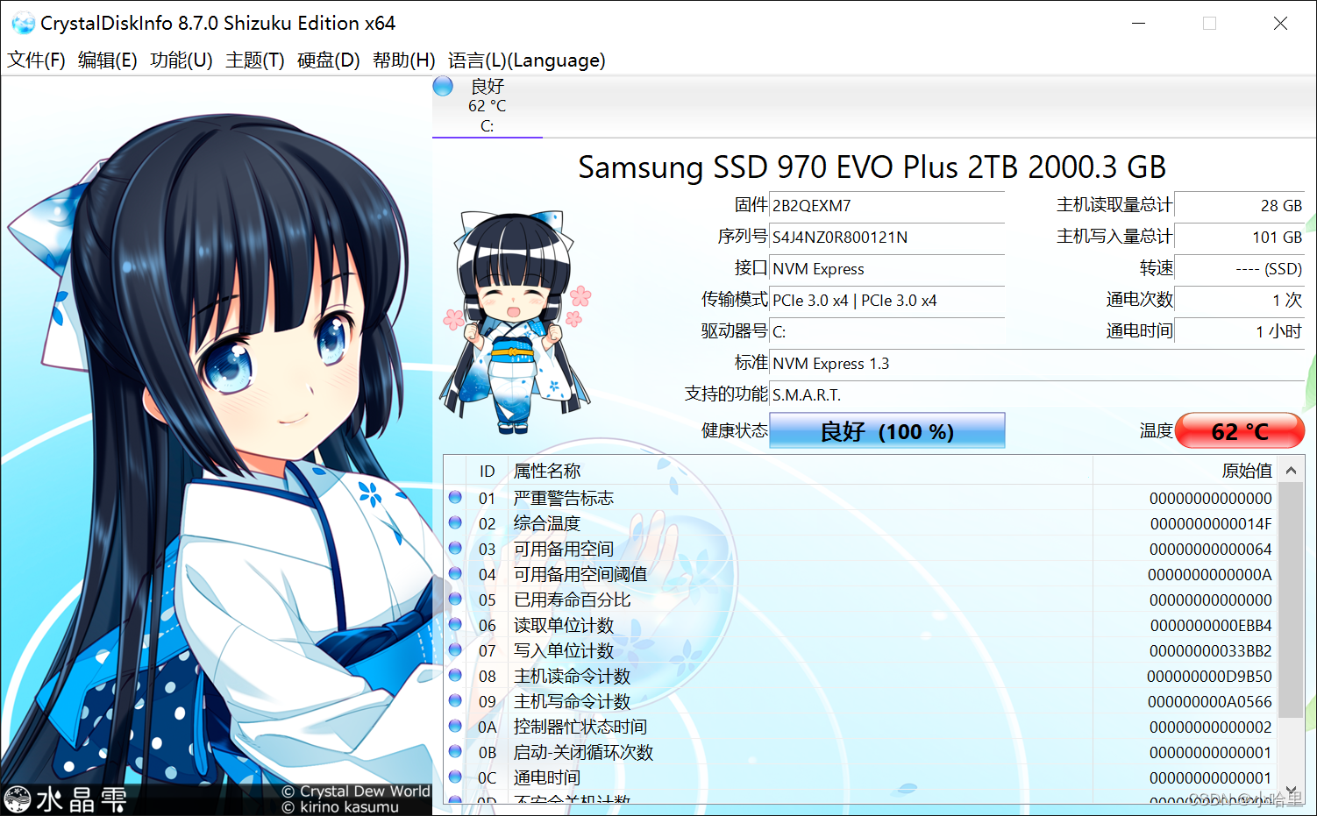Screen dimensions: 1317x816
Task: Click status orb of row 01 严重警告标志
Action: click(x=455, y=497)
